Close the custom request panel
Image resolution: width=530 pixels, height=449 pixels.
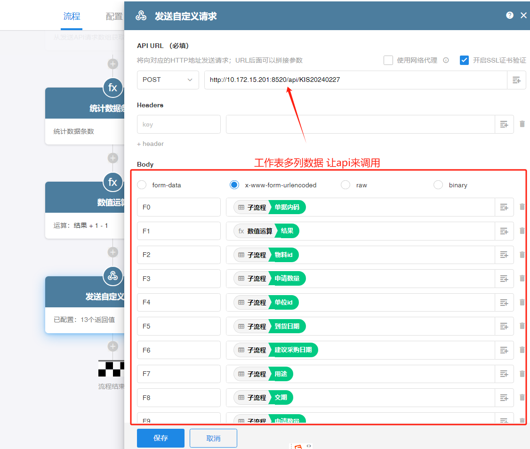tap(523, 15)
